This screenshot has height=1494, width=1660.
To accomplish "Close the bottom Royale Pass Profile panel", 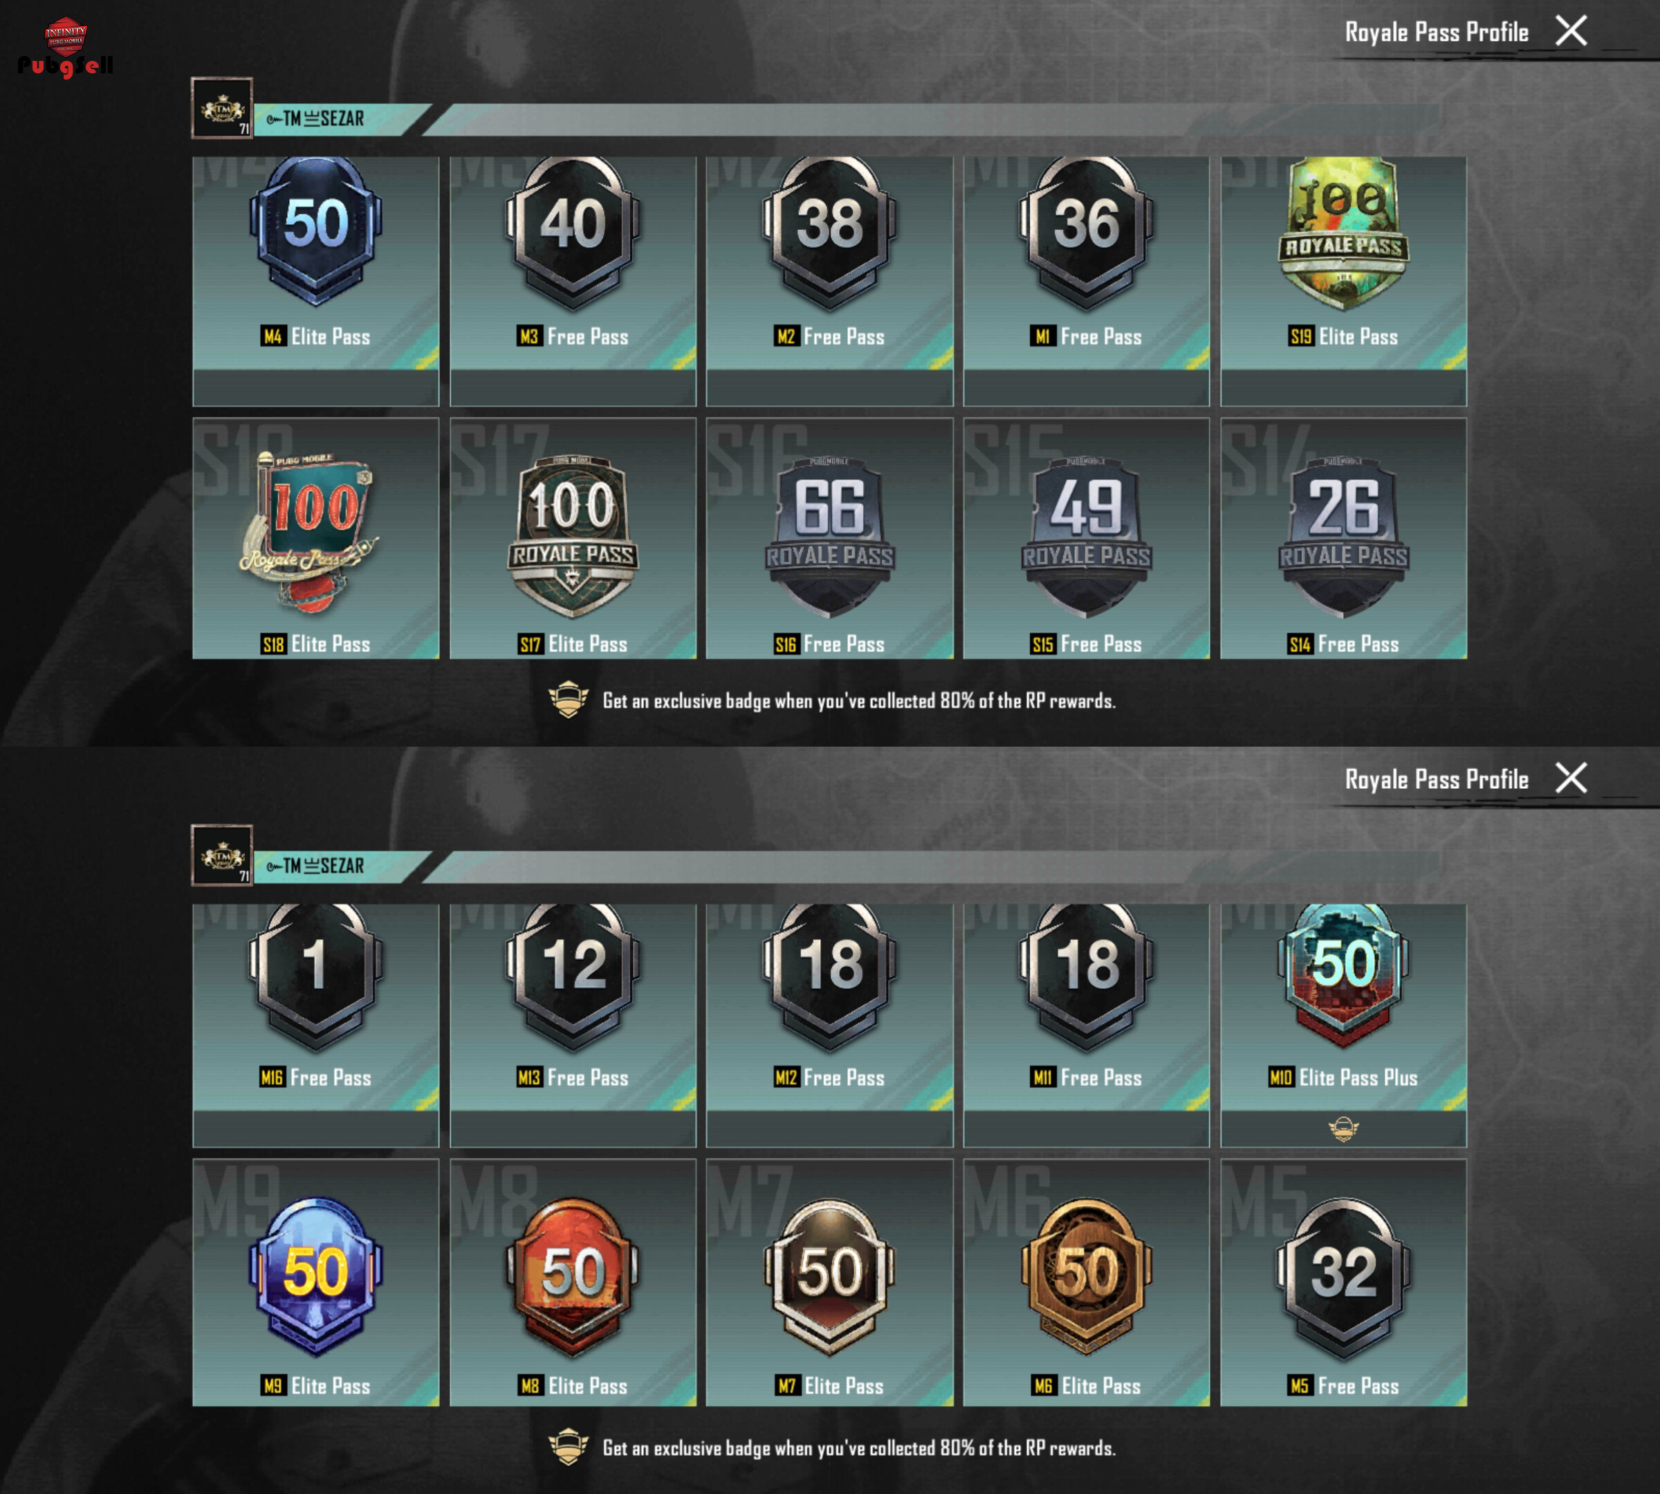I will point(1571,777).
